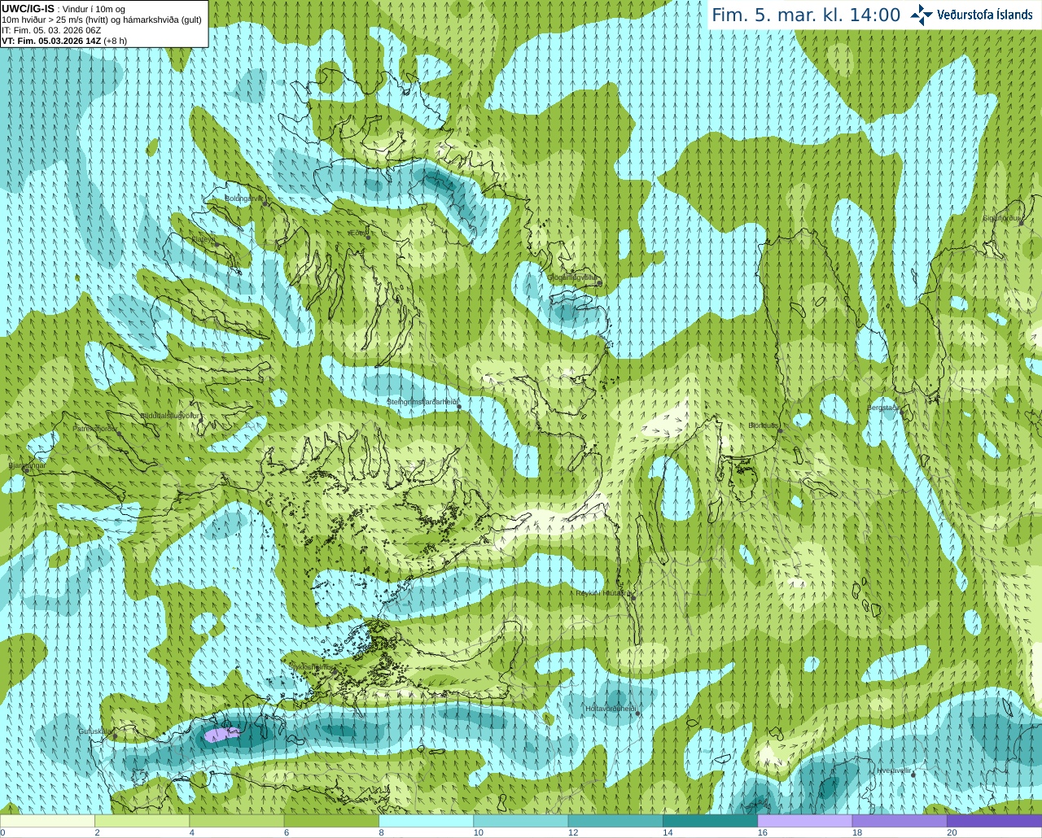
Task: Click the 6–8 m/s olive green legend swatch
Action: [x=331, y=821]
